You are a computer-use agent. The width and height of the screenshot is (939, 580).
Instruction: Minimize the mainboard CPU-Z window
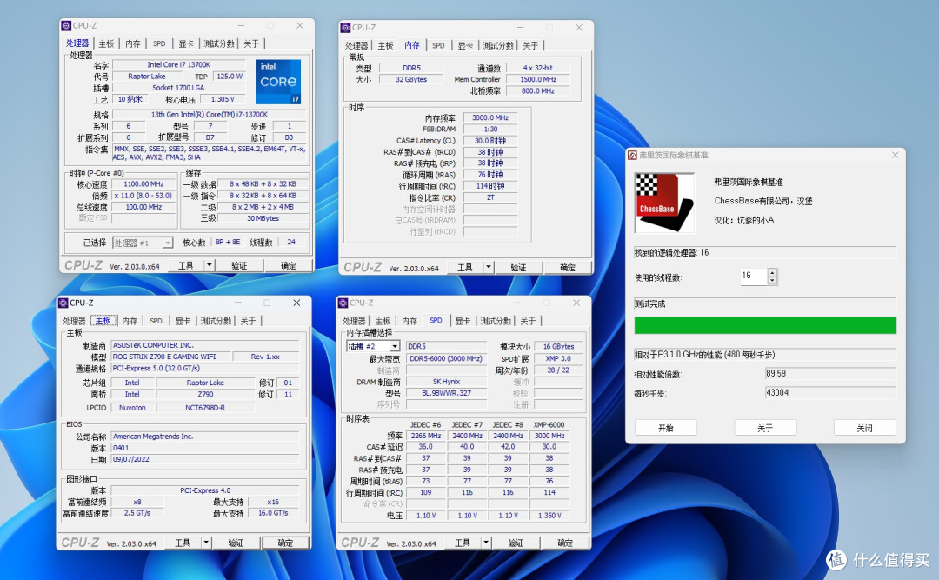click(237, 303)
